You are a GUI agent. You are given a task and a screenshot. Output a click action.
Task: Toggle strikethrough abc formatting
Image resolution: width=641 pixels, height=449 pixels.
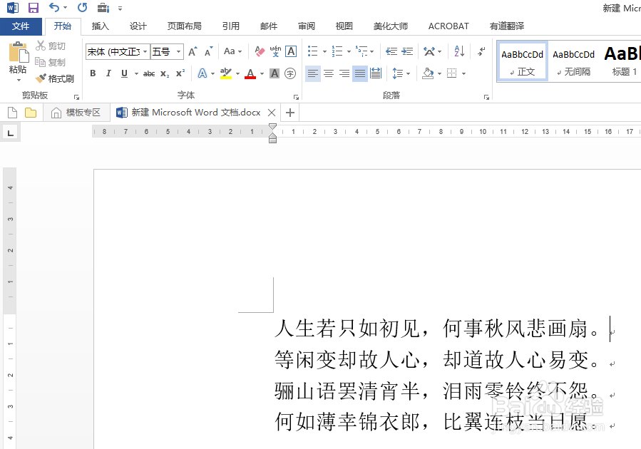click(x=149, y=73)
